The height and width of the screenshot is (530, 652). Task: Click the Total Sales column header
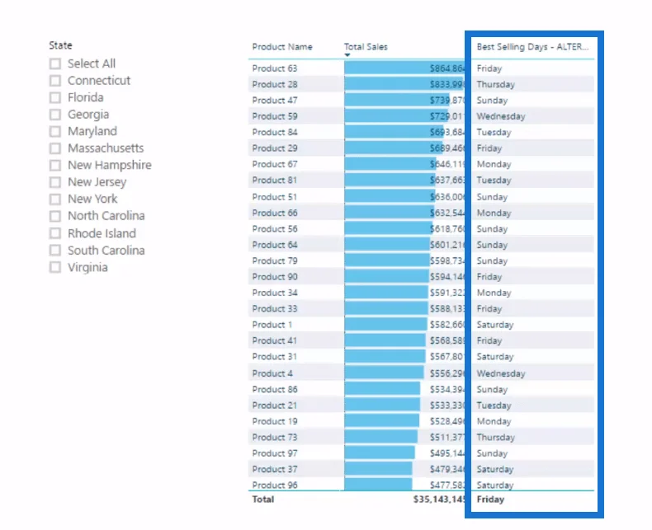pyautogui.click(x=366, y=47)
